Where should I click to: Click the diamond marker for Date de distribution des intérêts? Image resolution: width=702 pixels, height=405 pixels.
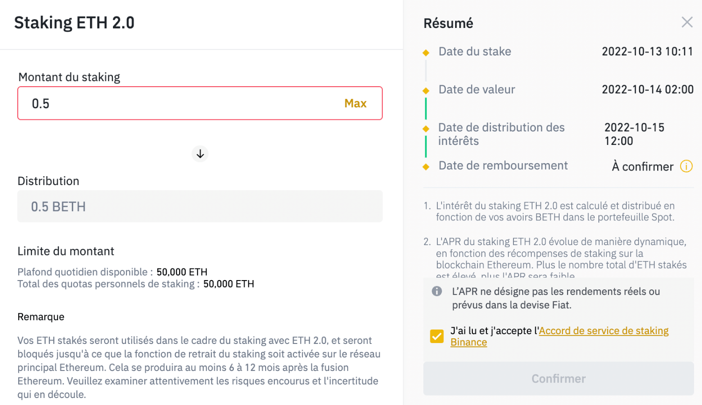(426, 128)
